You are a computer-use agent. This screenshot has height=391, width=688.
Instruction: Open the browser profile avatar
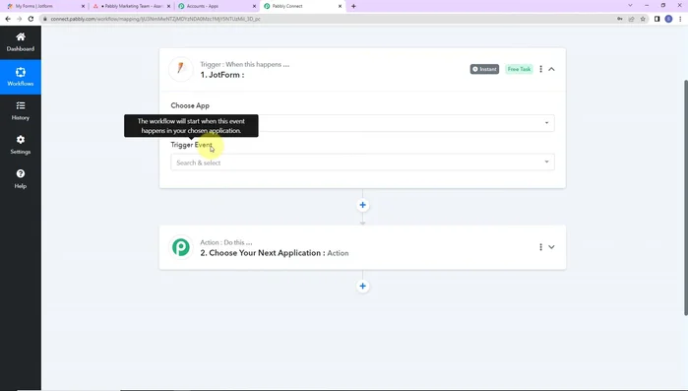668,19
